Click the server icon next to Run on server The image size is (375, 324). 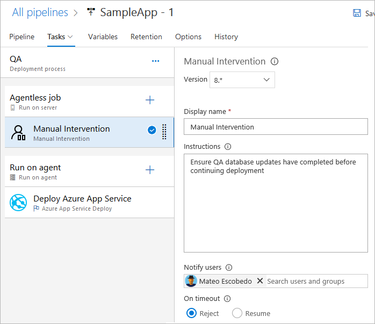(x=13, y=107)
